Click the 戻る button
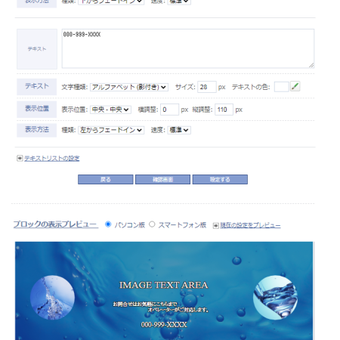 [106, 180]
